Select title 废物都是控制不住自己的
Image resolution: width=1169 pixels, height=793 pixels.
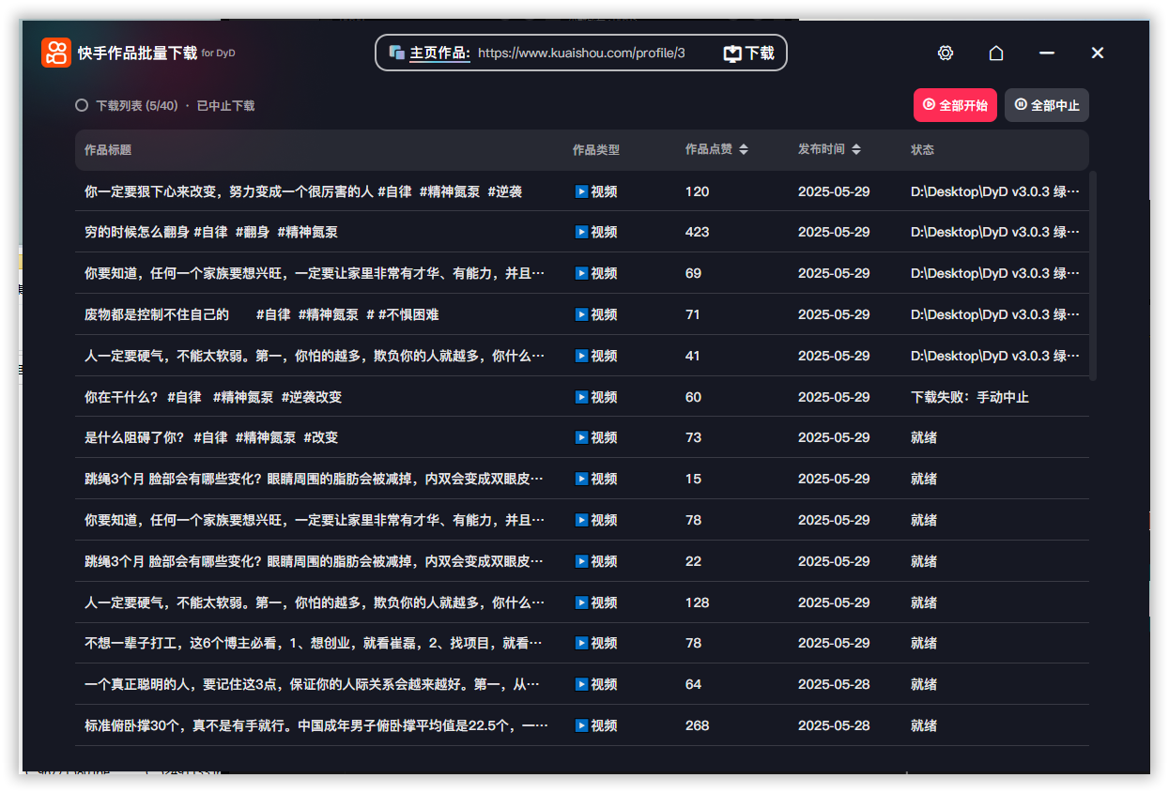(x=261, y=314)
